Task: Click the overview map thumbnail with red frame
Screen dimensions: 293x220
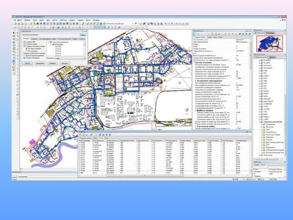Action: coord(269,43)
